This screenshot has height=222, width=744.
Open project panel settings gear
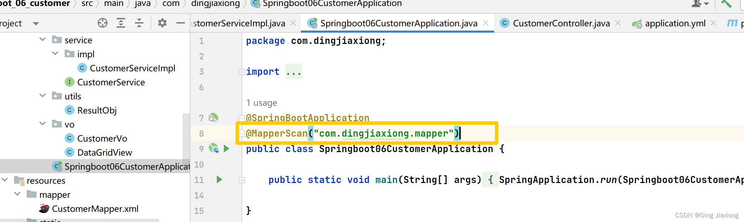point(162,23)
